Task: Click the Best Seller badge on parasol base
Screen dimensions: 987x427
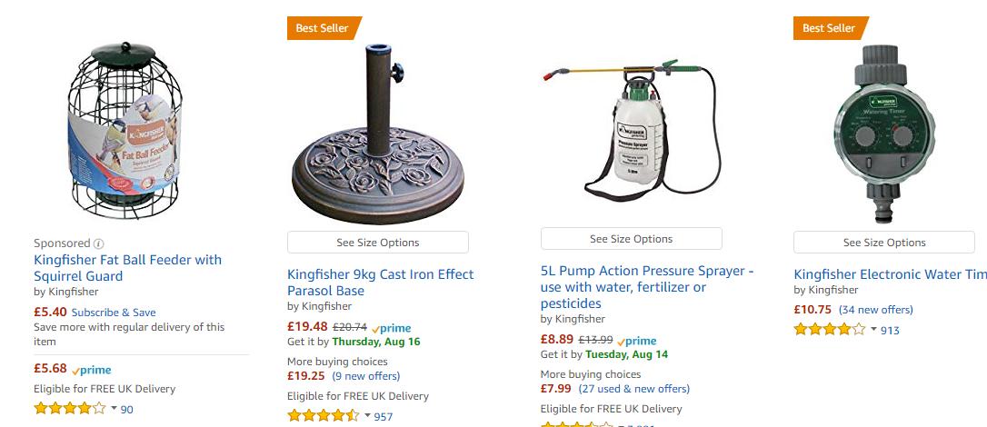Action: 323,28
